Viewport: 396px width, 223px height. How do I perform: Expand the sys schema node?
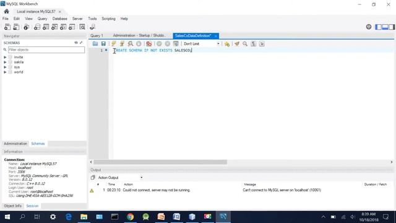coord(5,67)
